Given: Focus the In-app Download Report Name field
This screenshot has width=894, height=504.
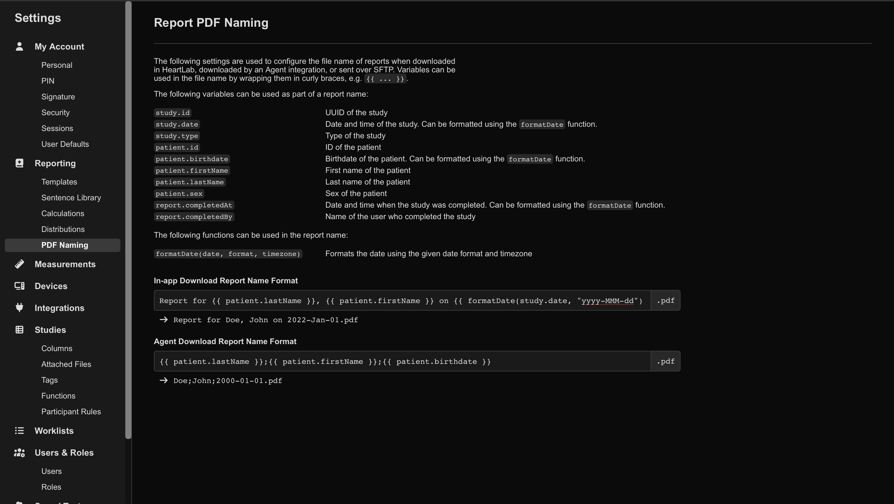Looking at the screenshot, I should 402,300.
